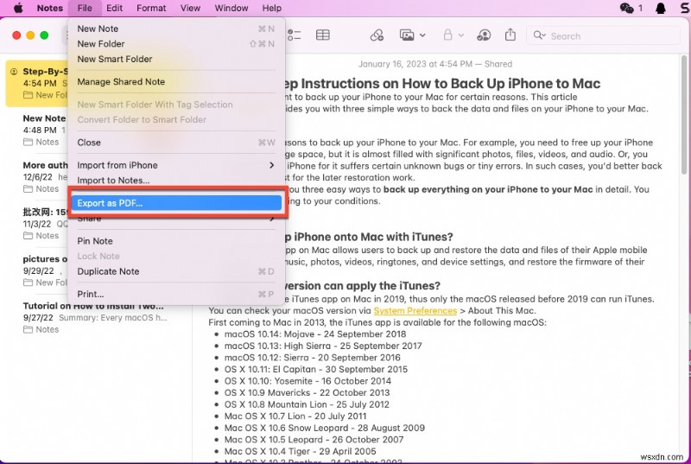691x464 pixels.
Task: Click the Search field
Action: click(603, 35)
